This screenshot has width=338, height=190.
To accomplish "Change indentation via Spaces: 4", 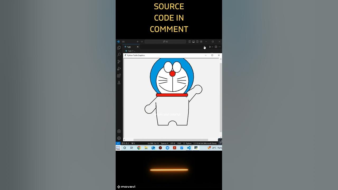I will click(165, 143).
